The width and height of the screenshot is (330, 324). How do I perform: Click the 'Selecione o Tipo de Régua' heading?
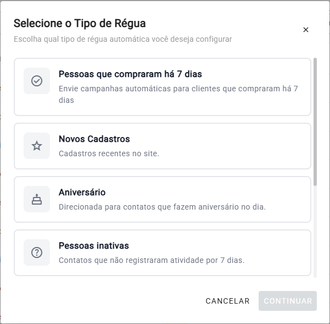pos(80,23)
